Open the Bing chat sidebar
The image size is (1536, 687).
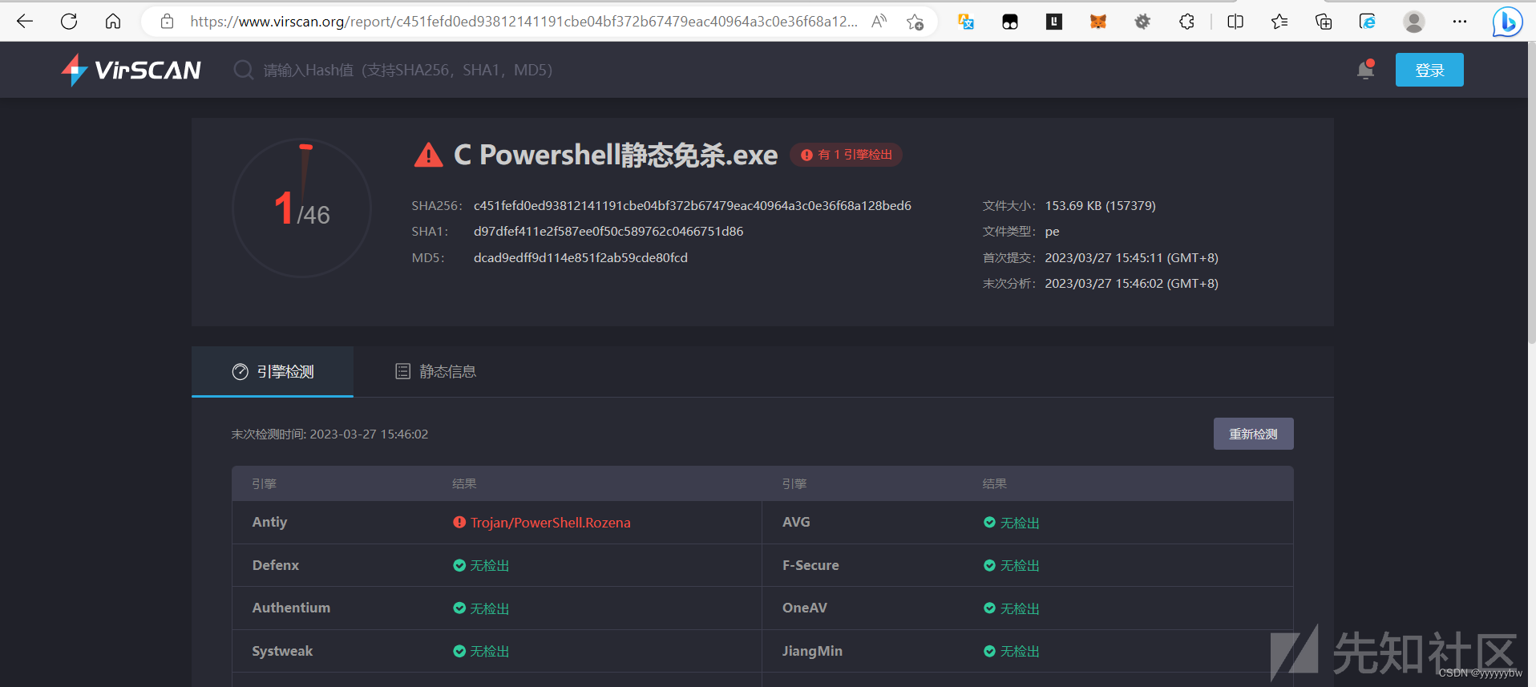click(x=1507, y=22)
